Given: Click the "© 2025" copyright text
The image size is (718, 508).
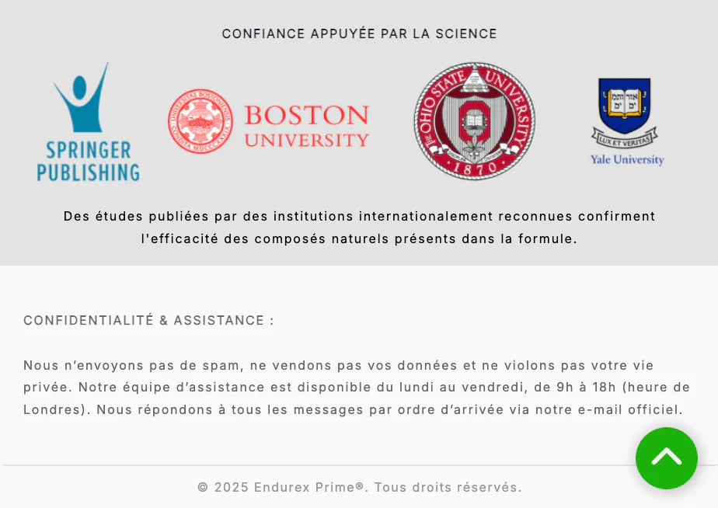Looking at the screenshot, I should tap(223, 488).
